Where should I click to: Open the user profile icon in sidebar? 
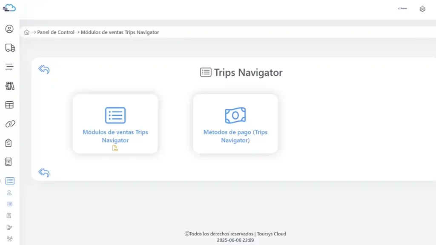tap(9, 29)
